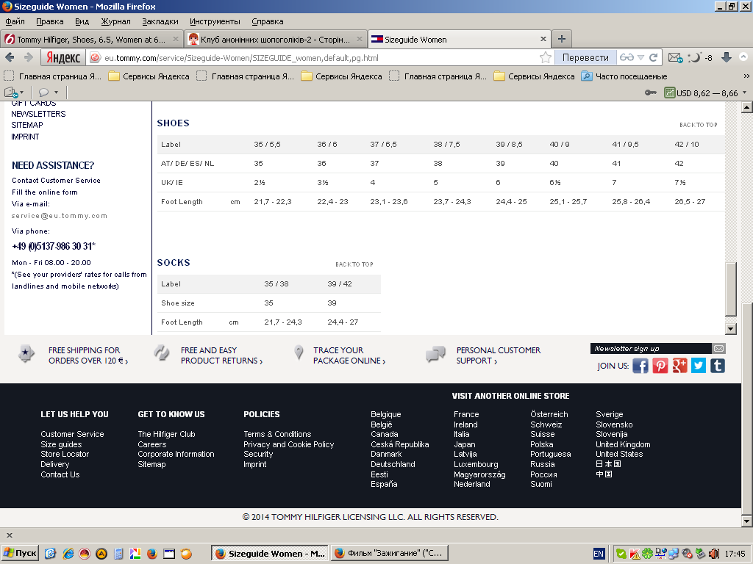Image resolution: width=753 pixels, height=564 pixels.
Task: Bookmark this page with the star icon
Action: [546, 57]
